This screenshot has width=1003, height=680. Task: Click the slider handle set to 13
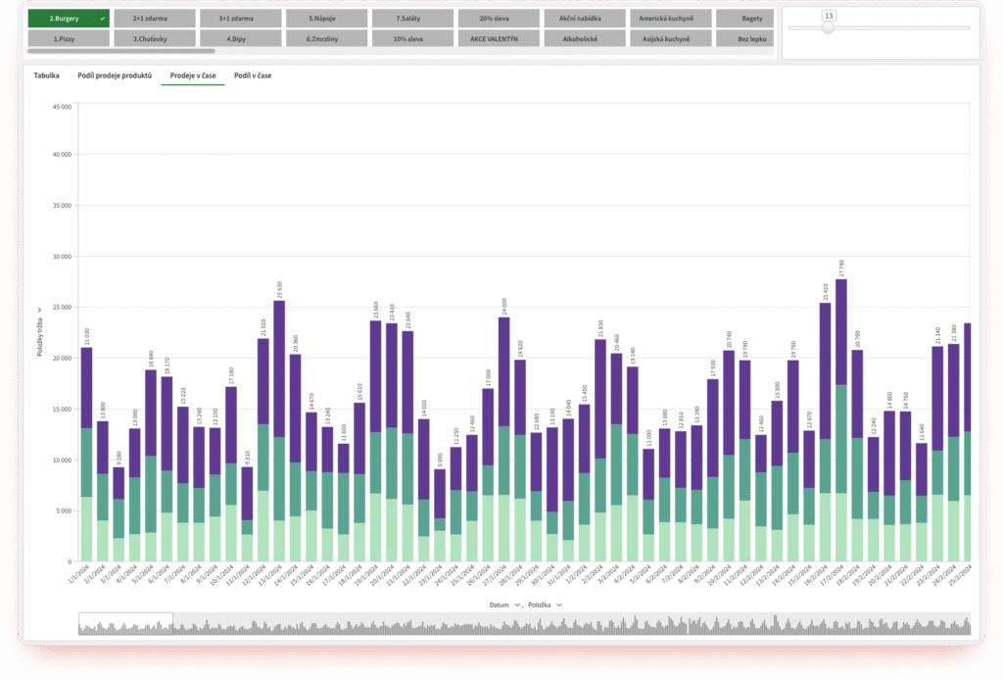click(x=829, y=28)
